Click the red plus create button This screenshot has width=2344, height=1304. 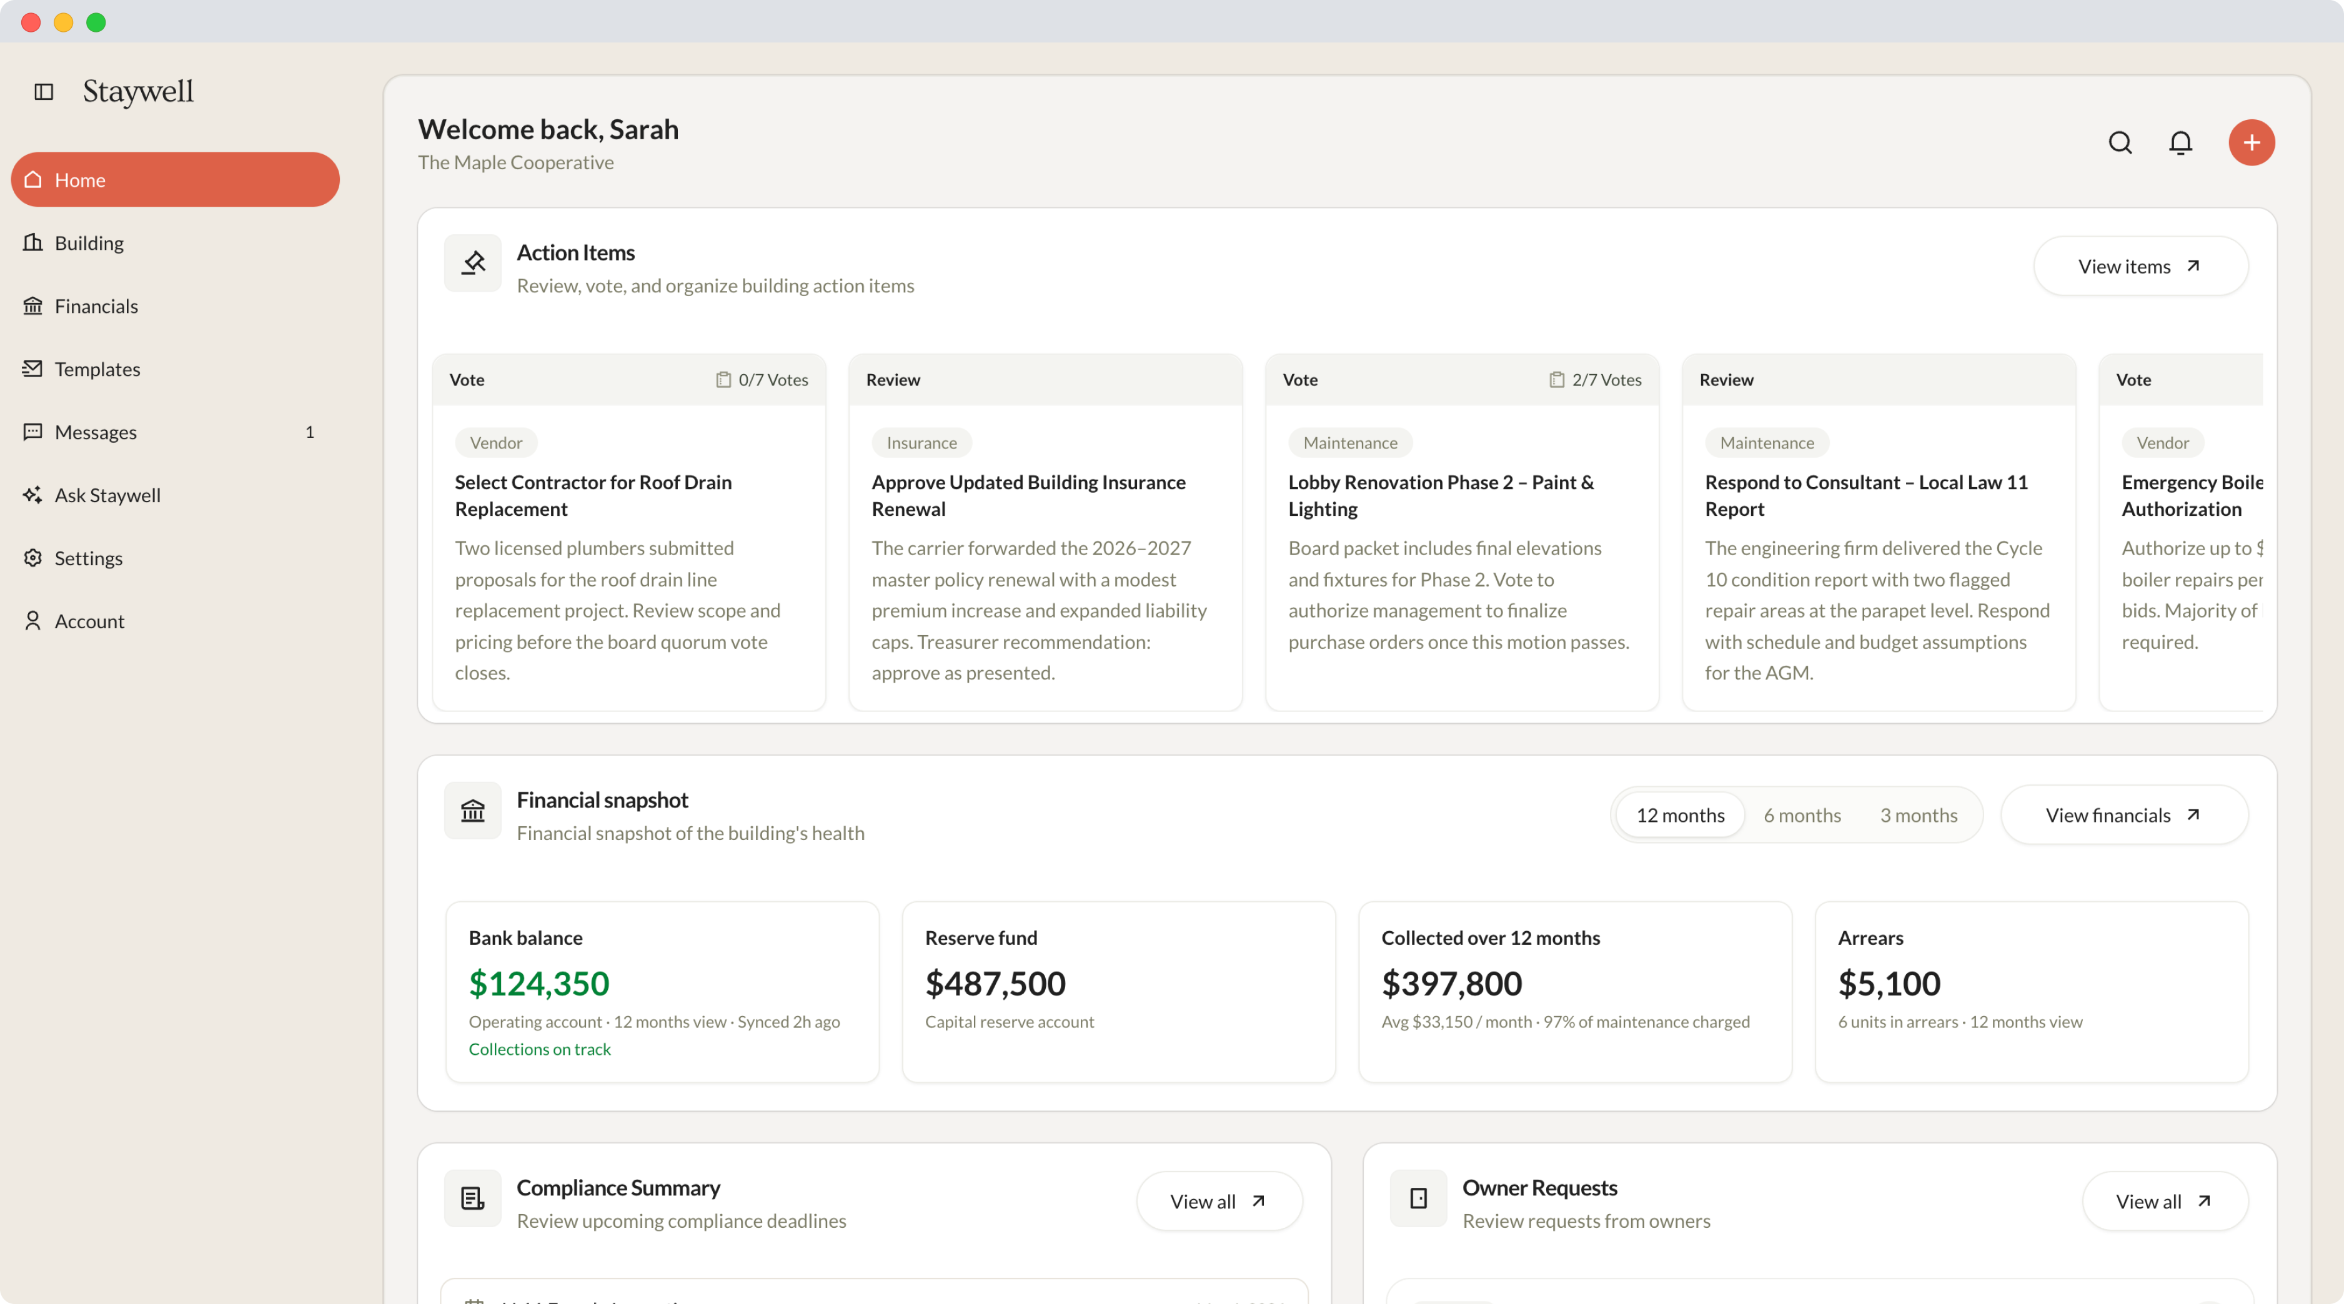point(2251,143)
